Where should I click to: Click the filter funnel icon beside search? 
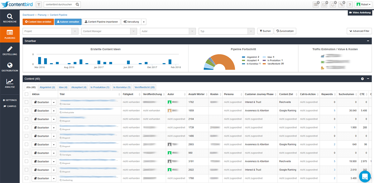pyautogui.click(x=39, y=5)
